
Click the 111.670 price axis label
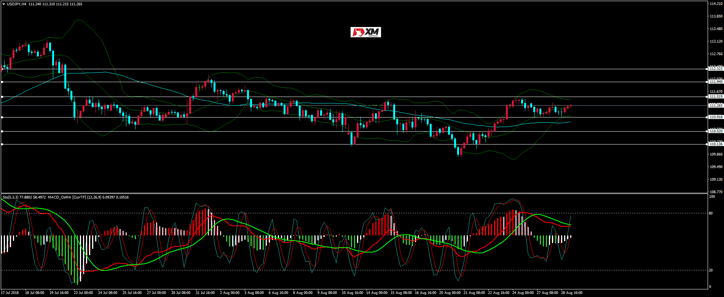[716, 92]
